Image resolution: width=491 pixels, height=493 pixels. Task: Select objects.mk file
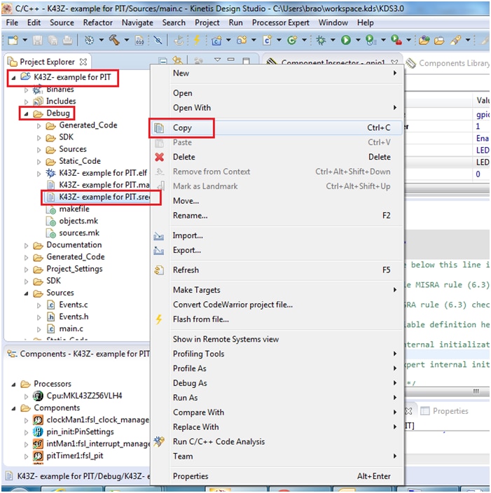78,221
